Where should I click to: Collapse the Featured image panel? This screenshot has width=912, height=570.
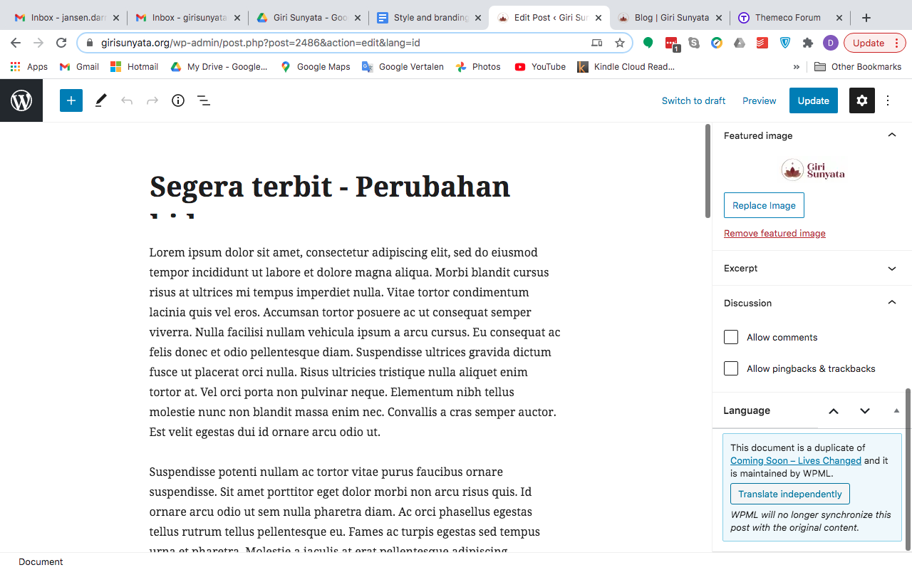coord(892,135)
